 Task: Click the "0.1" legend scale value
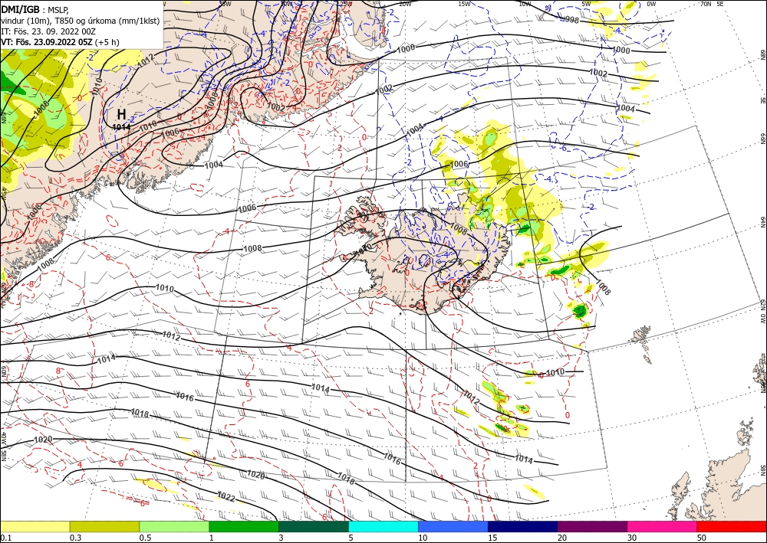tap(5, 538)
